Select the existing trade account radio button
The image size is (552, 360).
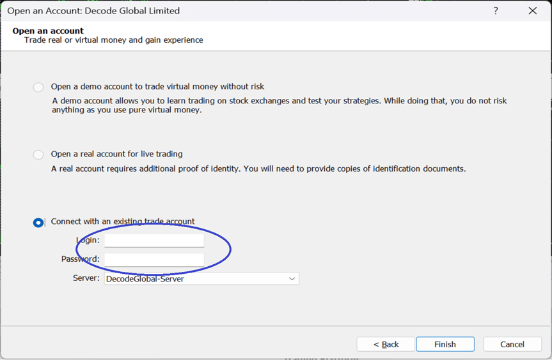38,222
